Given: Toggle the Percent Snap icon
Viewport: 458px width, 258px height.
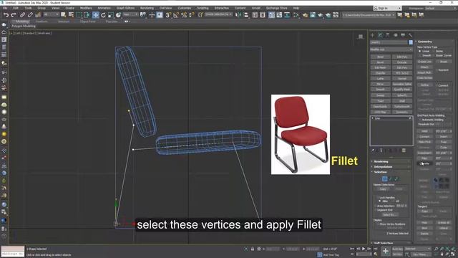Looking at the screenshot, I should 184,15.
